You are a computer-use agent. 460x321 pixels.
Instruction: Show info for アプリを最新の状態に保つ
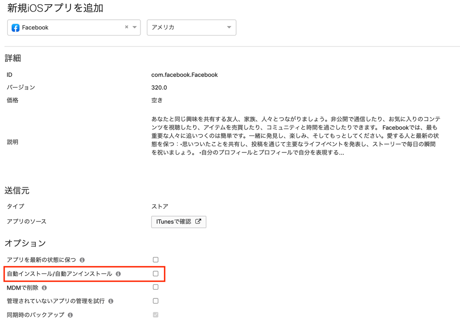pyautogui.click(x=82, y=260)
